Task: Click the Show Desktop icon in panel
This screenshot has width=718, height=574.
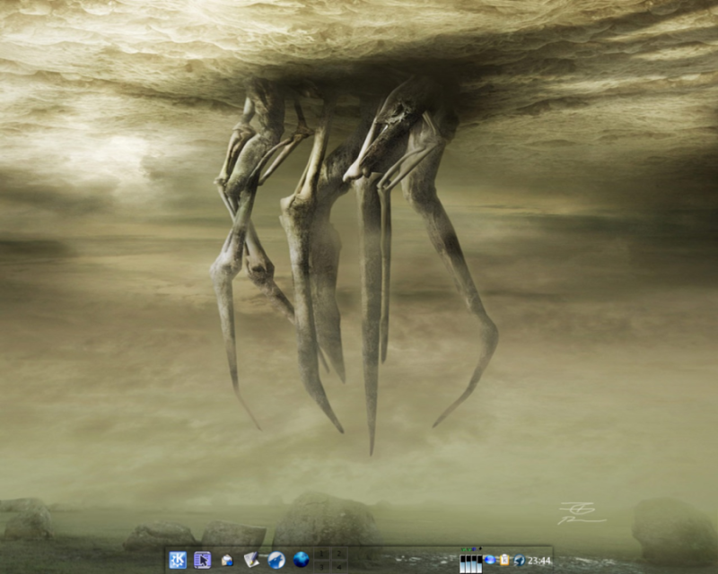Action: click(203, 560)
